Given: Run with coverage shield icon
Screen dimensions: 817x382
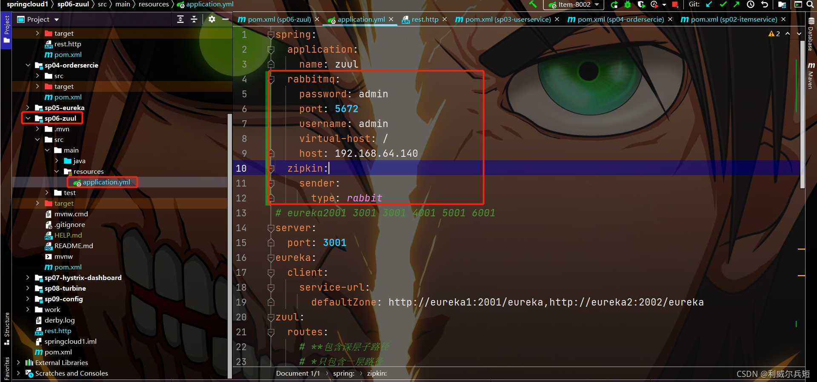Looking at the screenshot, I should click(x=641, y=5).
